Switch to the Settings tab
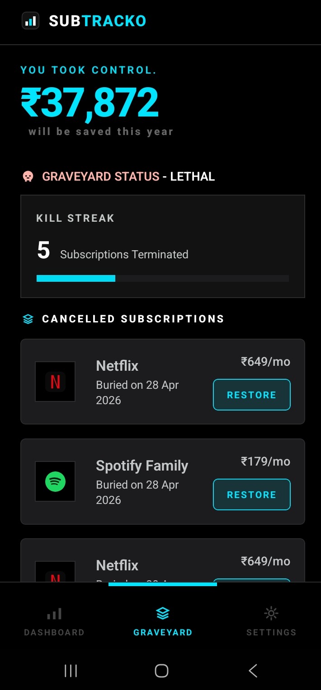Viewport: 321px width, 690px height. coord(270,632)
